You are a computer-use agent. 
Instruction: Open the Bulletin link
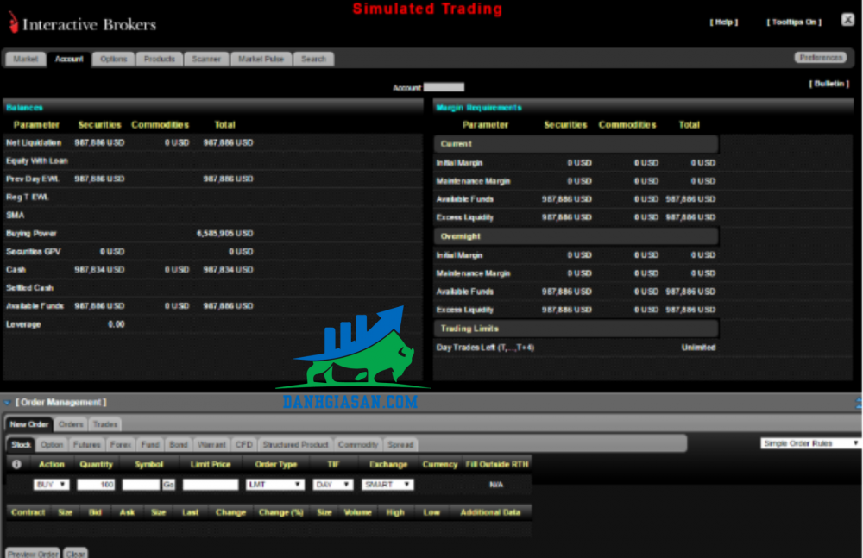coord(829,84)
